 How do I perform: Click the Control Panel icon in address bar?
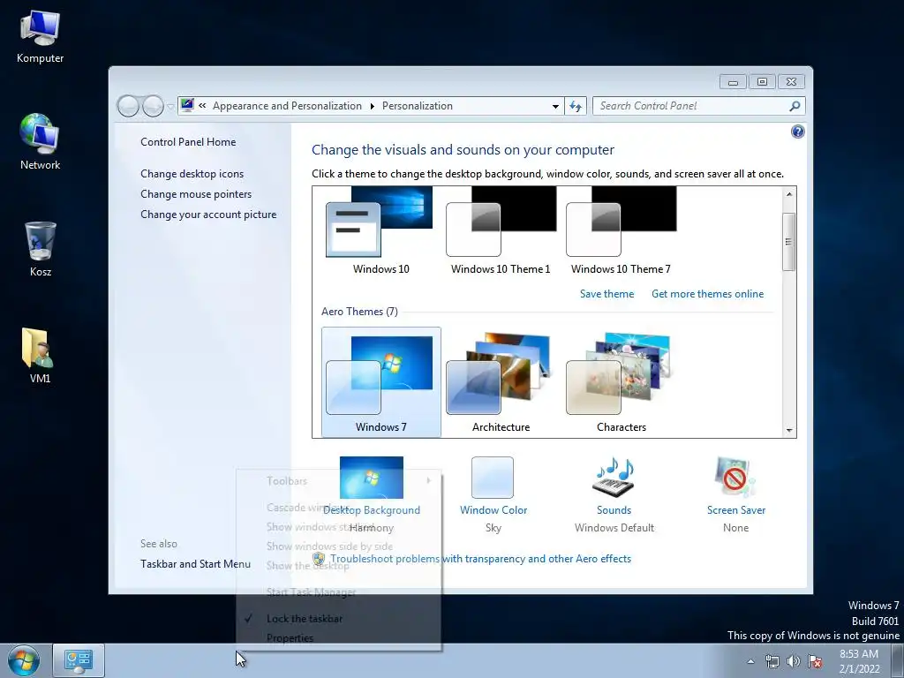click(x=187, y=106)
